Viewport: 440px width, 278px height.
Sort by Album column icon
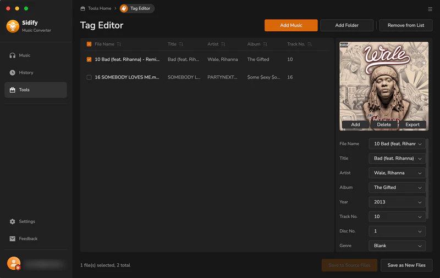pos(265,44)
